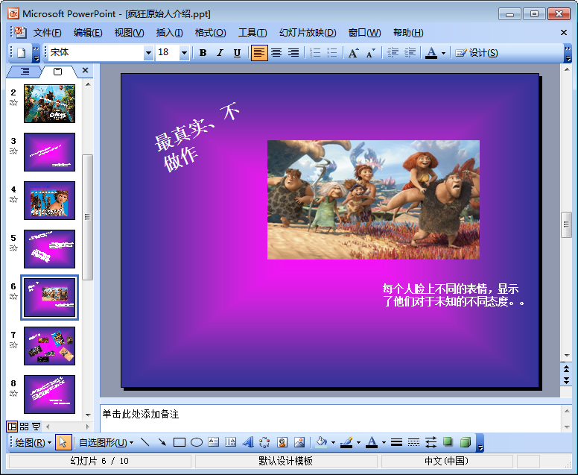
Task: Open the 窗口(W) menu
Action: pos(364,33)
